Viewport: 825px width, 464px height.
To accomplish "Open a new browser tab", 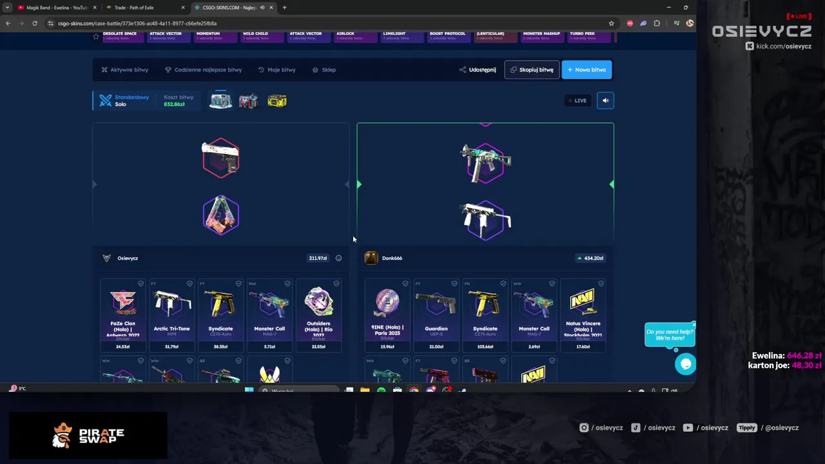I will coord(284,8).
